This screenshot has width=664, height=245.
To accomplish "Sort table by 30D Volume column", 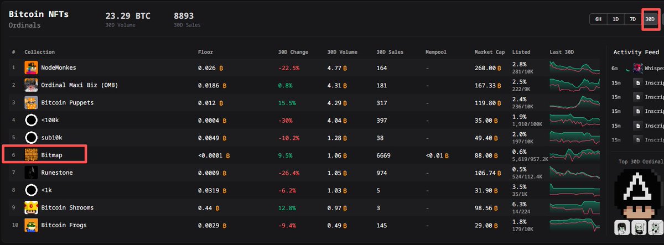I will click(343, 52).
